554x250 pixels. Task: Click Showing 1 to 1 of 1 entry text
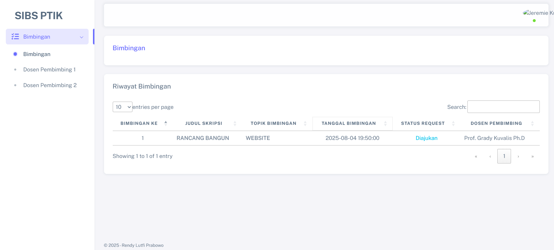[143, 156]
